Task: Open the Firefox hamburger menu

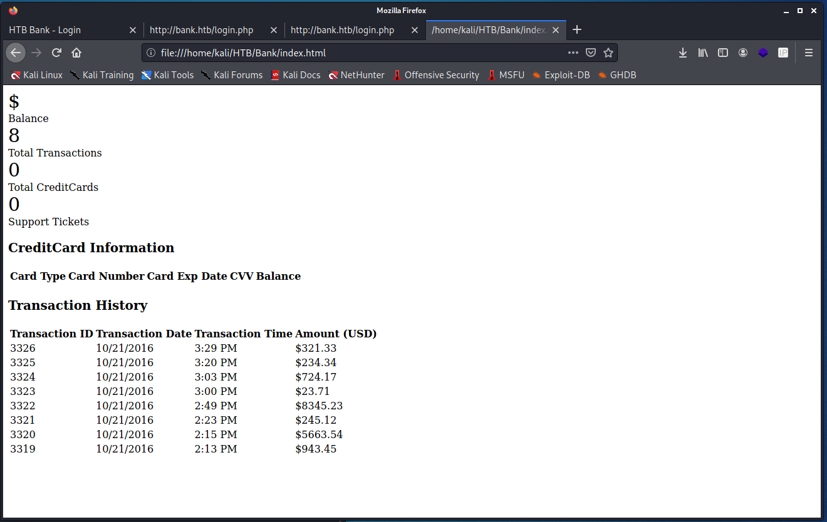Action: [x=809, y=53]
